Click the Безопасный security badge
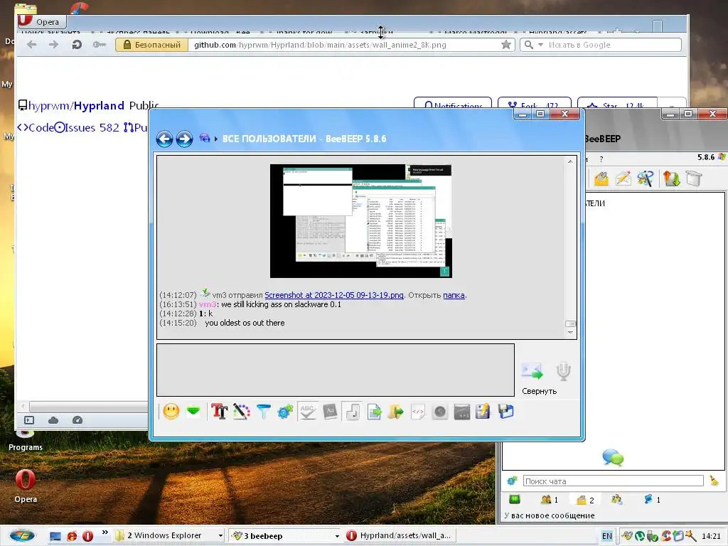This screenshot has height=546, width=728. [x=152, y=45]
